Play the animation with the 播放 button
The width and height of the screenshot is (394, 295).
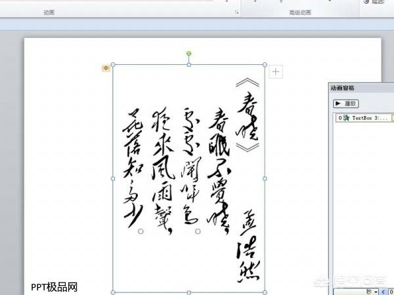pos(346,104)
